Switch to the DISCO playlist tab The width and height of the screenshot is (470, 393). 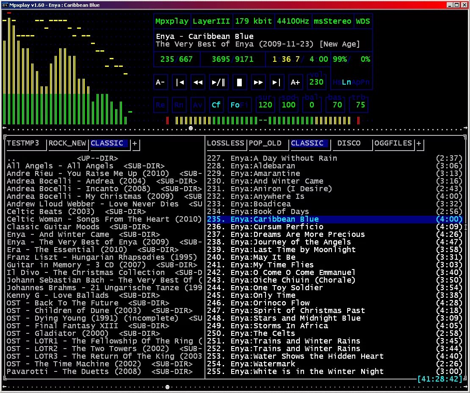click(352, 143)
